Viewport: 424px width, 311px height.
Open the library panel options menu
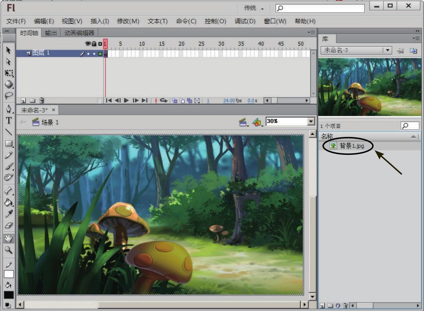tap(416, 38)
